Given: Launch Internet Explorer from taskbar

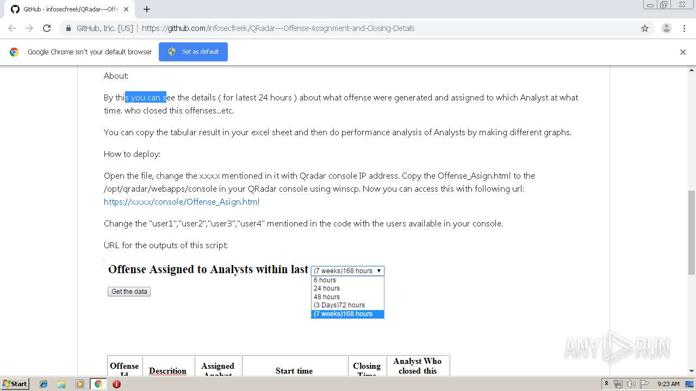Looking at the screenshot, I should 43,384.
